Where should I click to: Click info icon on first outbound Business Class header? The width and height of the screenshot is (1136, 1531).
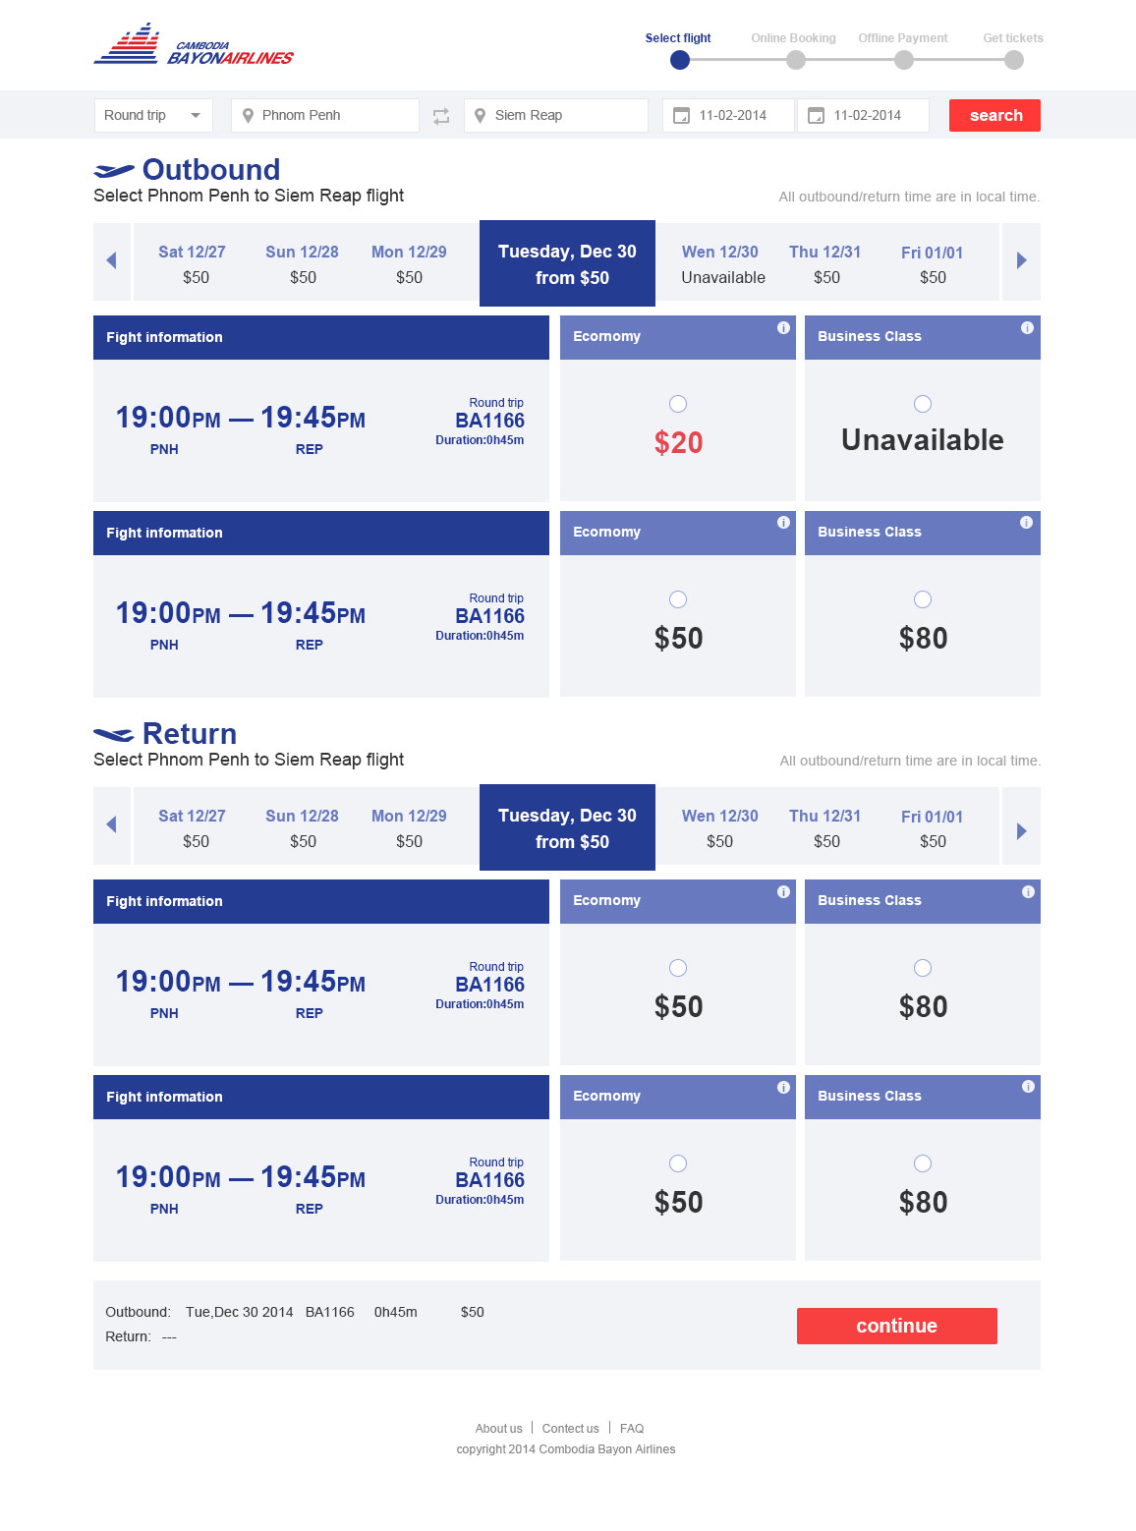[x=1027, y=328]
